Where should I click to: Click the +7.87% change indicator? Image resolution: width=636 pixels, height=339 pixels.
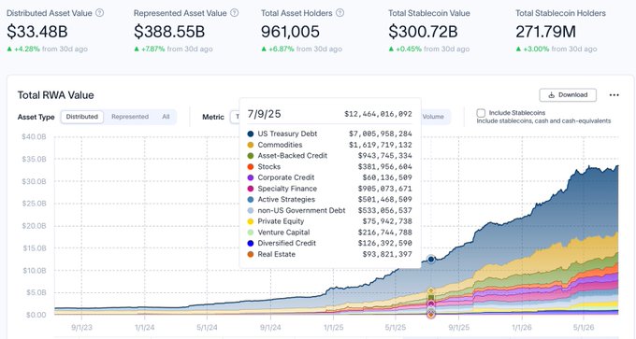[150, 49]
